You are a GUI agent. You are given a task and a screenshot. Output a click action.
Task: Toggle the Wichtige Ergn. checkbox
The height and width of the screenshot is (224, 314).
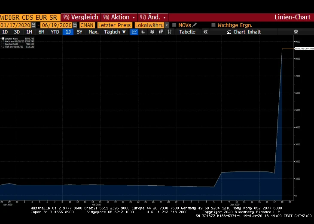click(213, 25)
